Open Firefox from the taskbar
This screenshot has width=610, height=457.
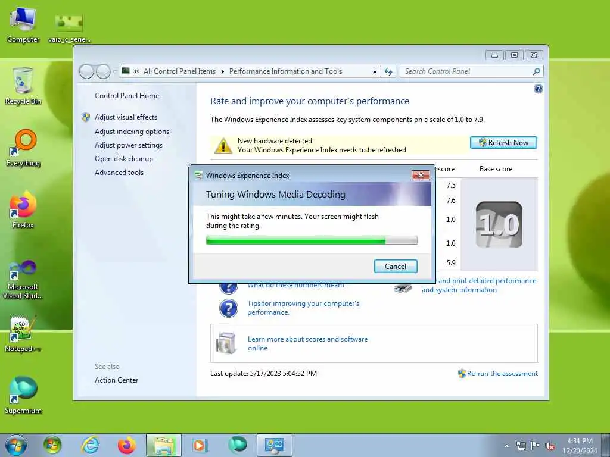(x=127, y=445)
